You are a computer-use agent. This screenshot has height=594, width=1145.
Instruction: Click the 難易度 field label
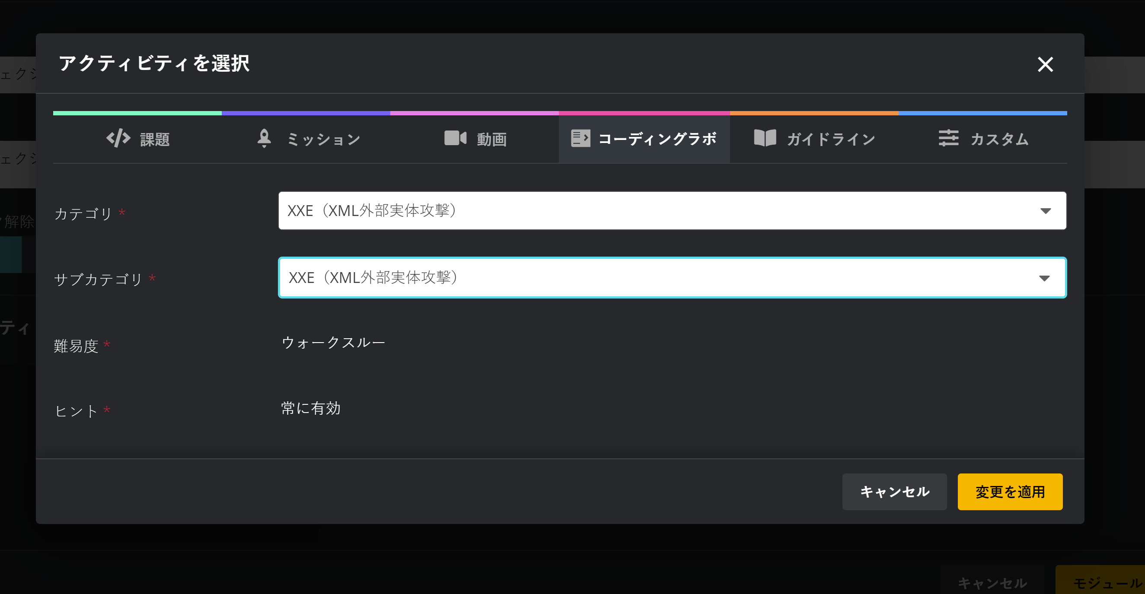pyautogui.click(x=76, y=346)
